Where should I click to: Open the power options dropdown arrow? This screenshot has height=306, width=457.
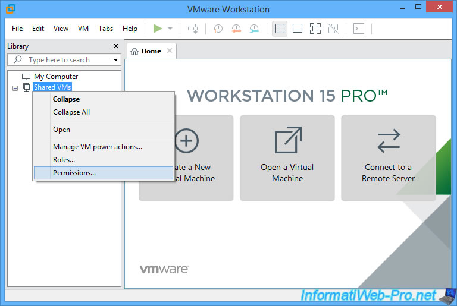[170, 29]
